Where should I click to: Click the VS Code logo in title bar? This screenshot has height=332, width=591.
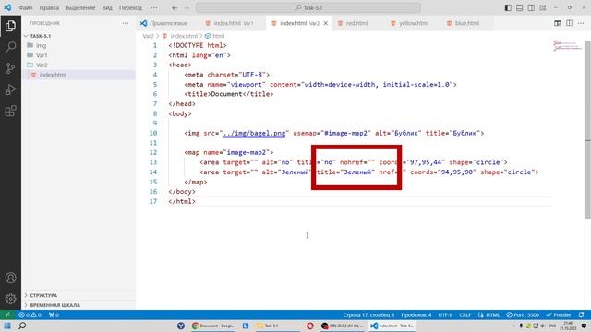[x=7, y=7]
